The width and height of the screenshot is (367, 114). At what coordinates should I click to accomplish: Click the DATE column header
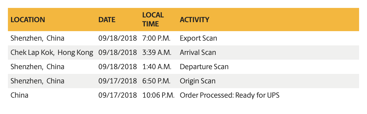click(107, 20)
